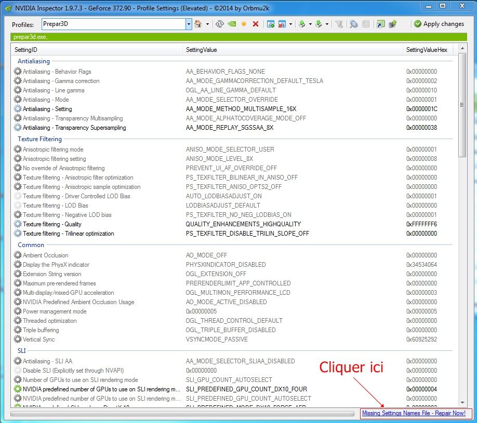The height and width of the screenshot is (423, 477).
Task: Click the Prepar3D profile name field
Action: [113, 24]
